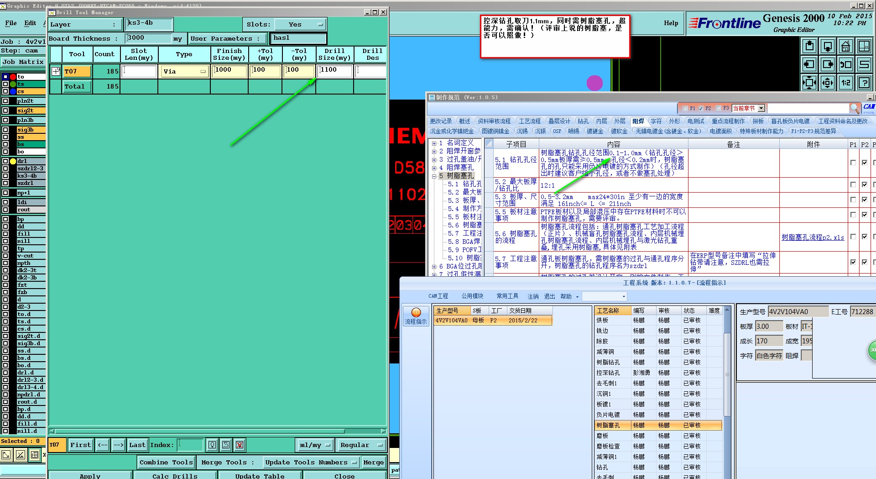The height and width of the screenshot is (479, 876).
Task: Click the Job Matrix button
Action: click(23, 62)
